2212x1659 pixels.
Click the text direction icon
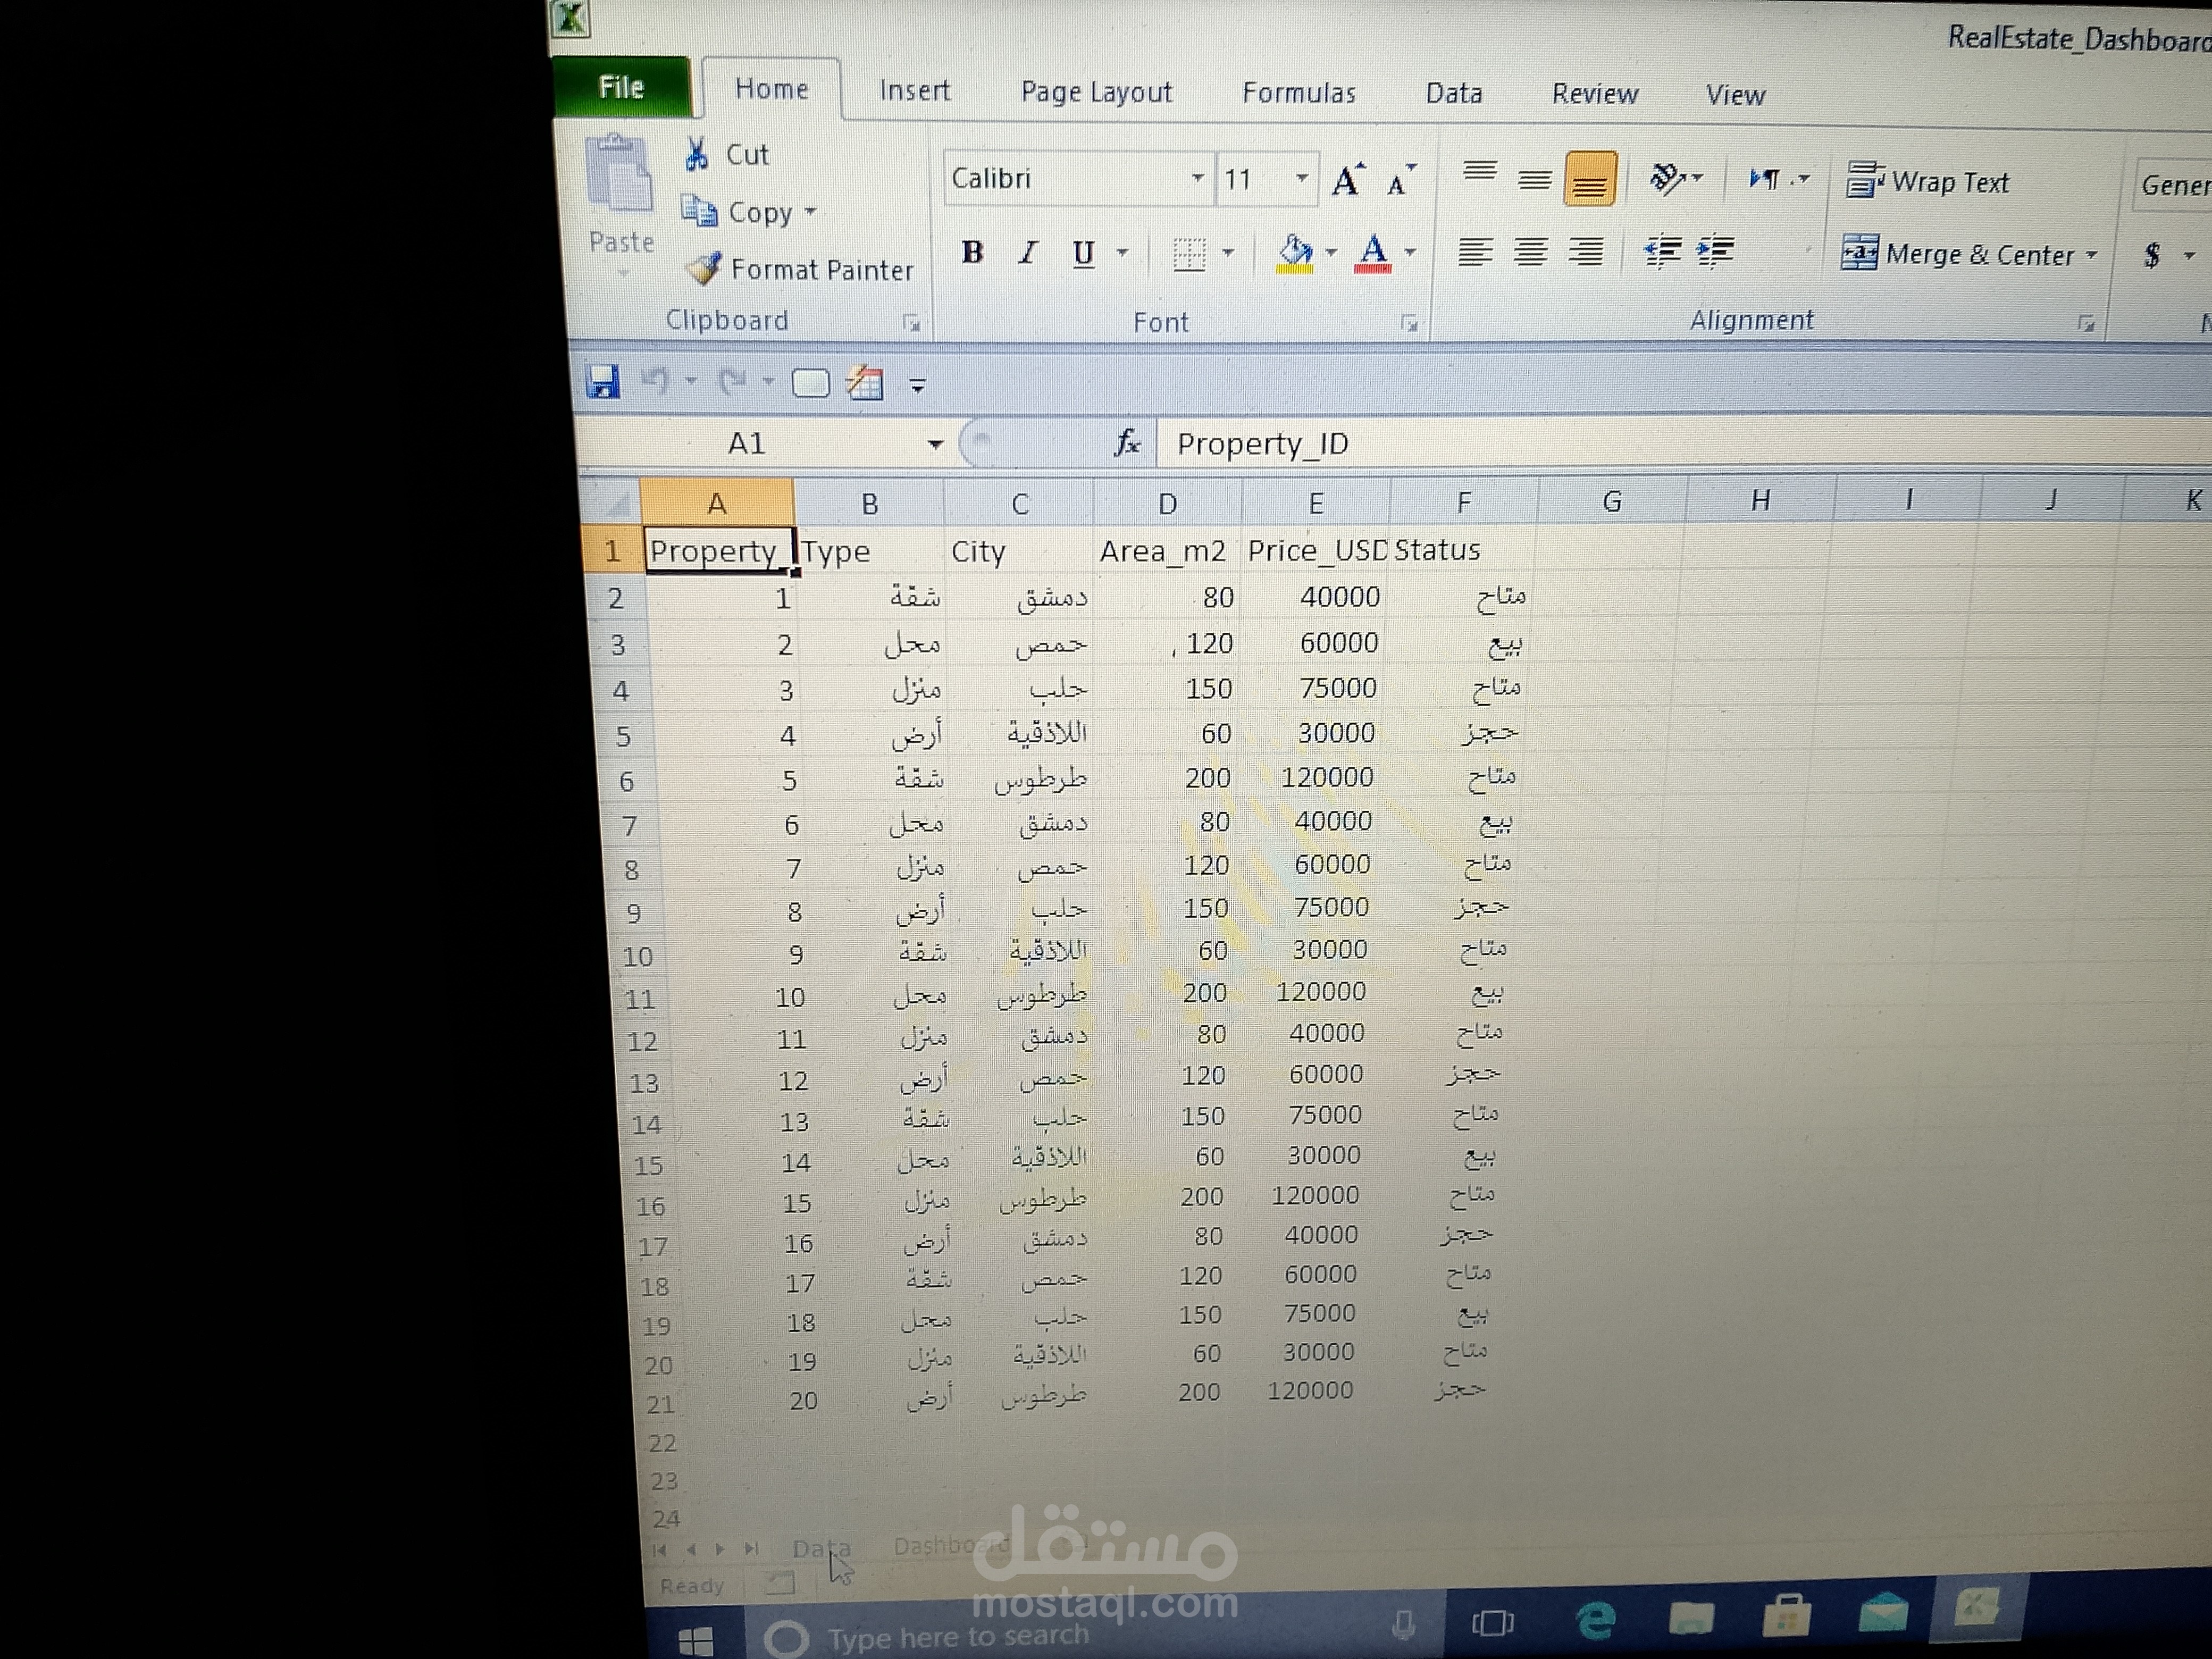(x=1764, y=179)
